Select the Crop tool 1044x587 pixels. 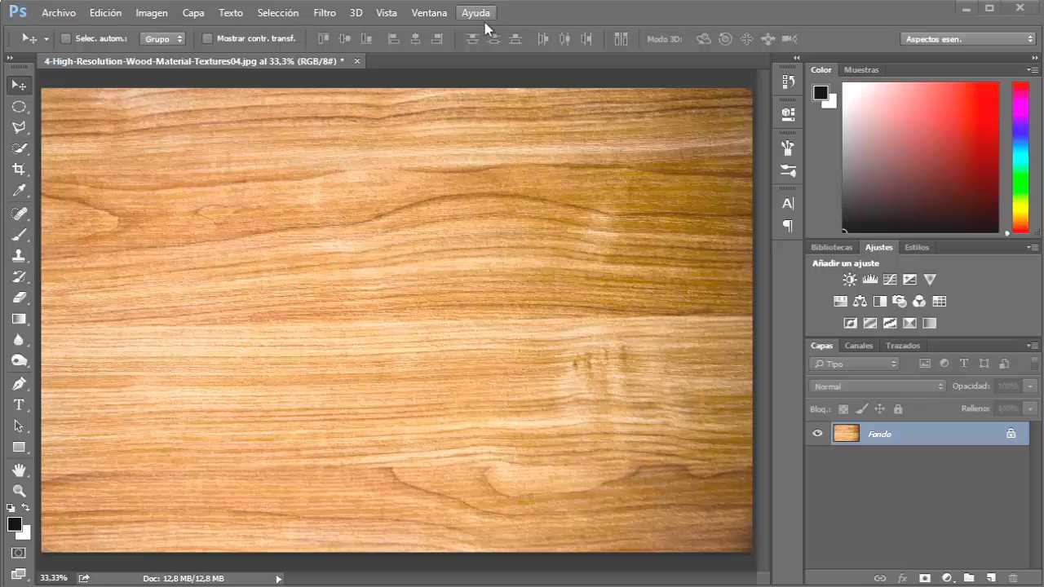(19, 170)
